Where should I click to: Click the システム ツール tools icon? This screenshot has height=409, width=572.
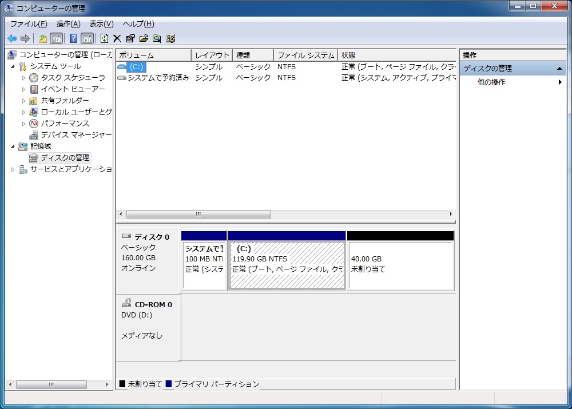(x=23, y=66)
